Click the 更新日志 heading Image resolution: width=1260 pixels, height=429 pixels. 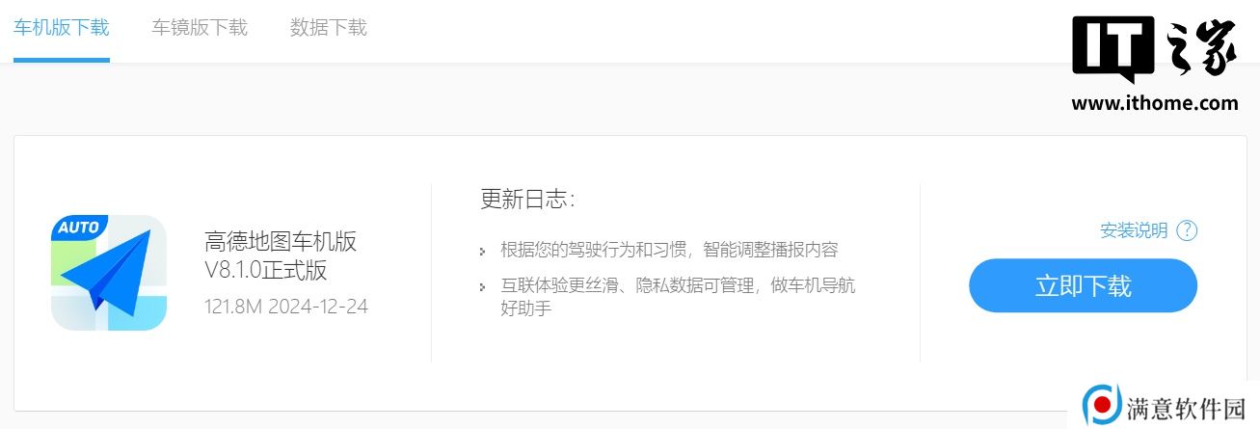[527, 200]
